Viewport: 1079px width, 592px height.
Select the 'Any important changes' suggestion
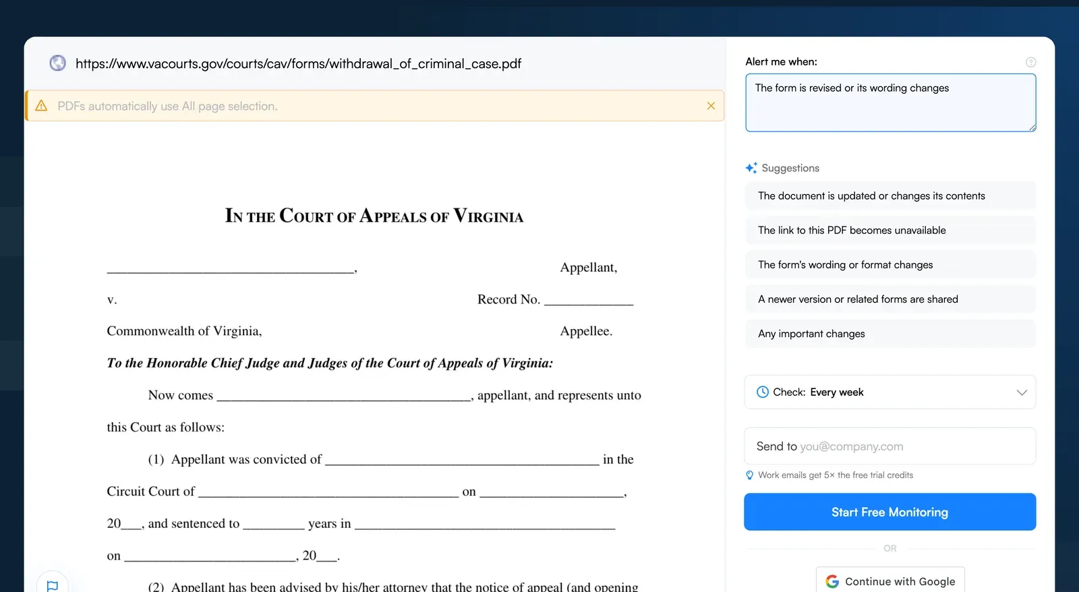point(890,334)
